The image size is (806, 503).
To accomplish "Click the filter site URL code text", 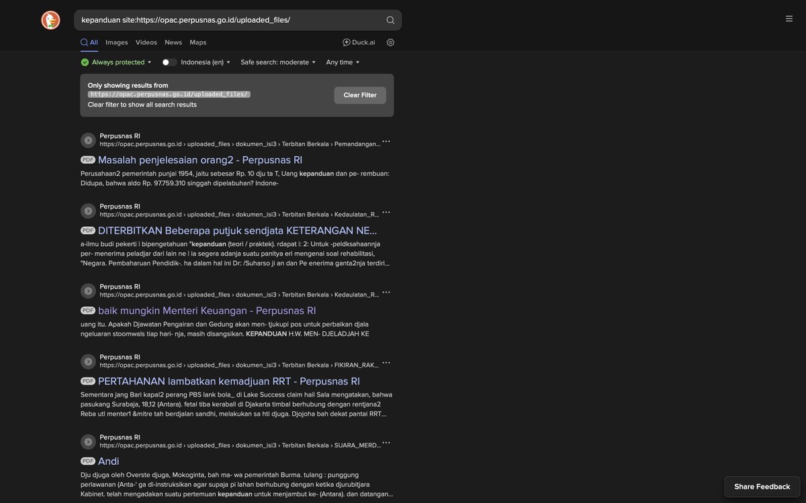I will pos(169,95).
